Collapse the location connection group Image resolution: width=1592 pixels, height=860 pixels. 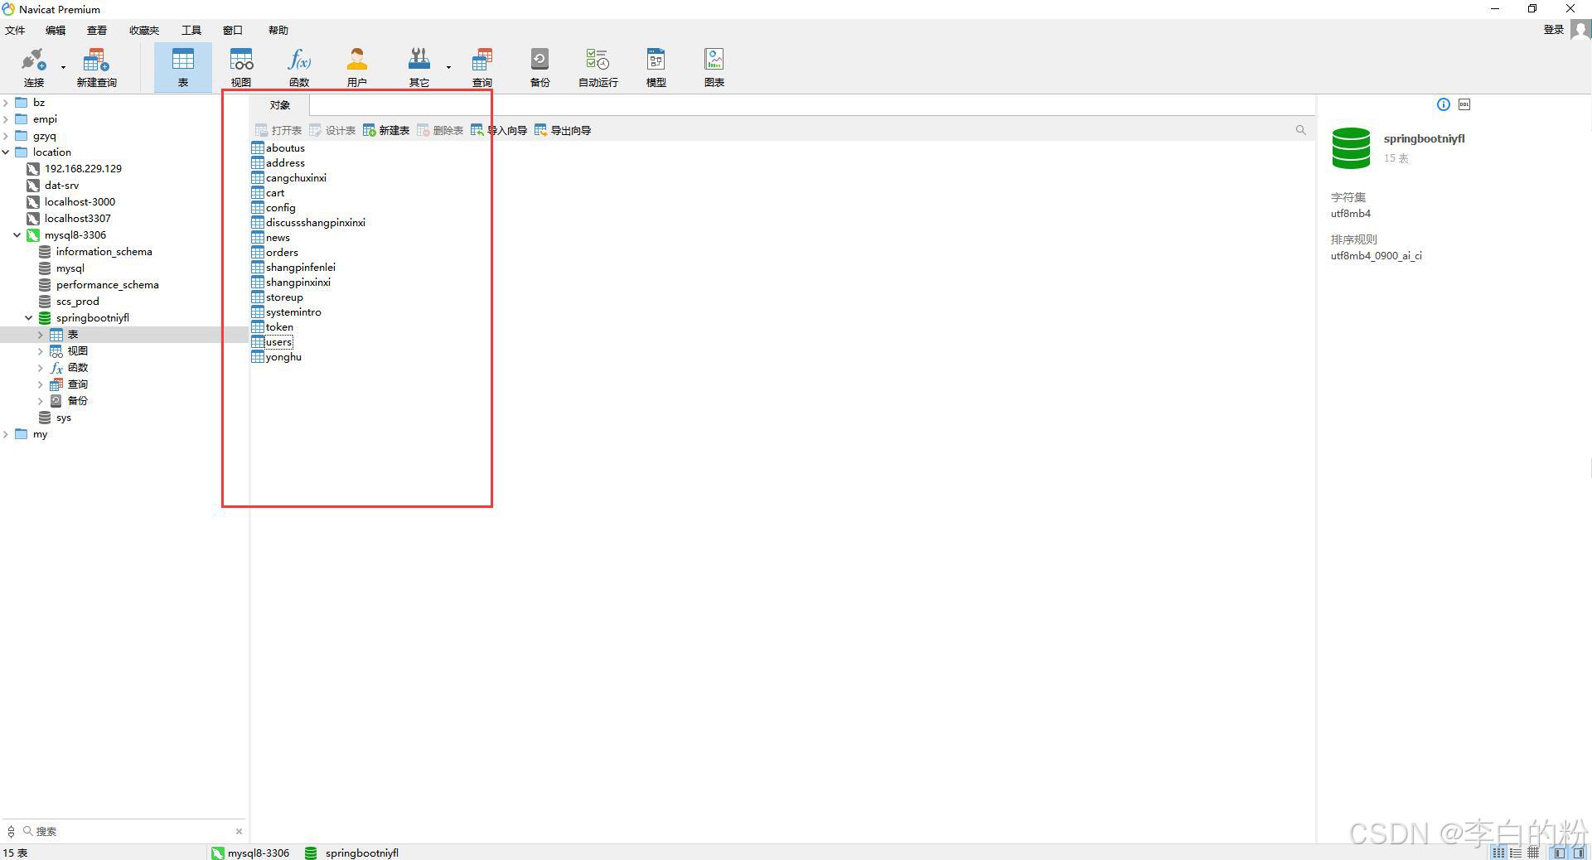[6, 152]
